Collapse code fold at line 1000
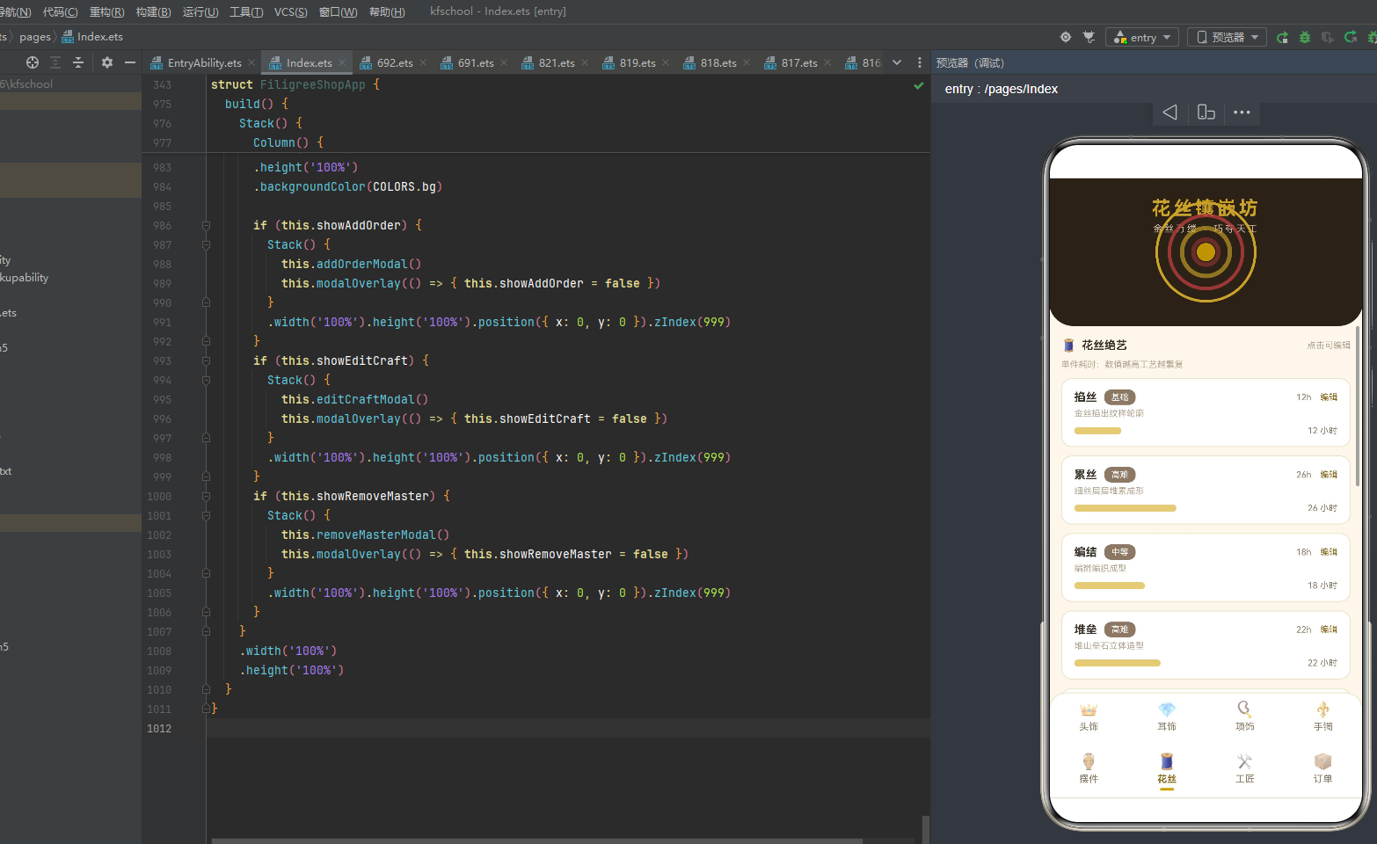 [207, 497]
